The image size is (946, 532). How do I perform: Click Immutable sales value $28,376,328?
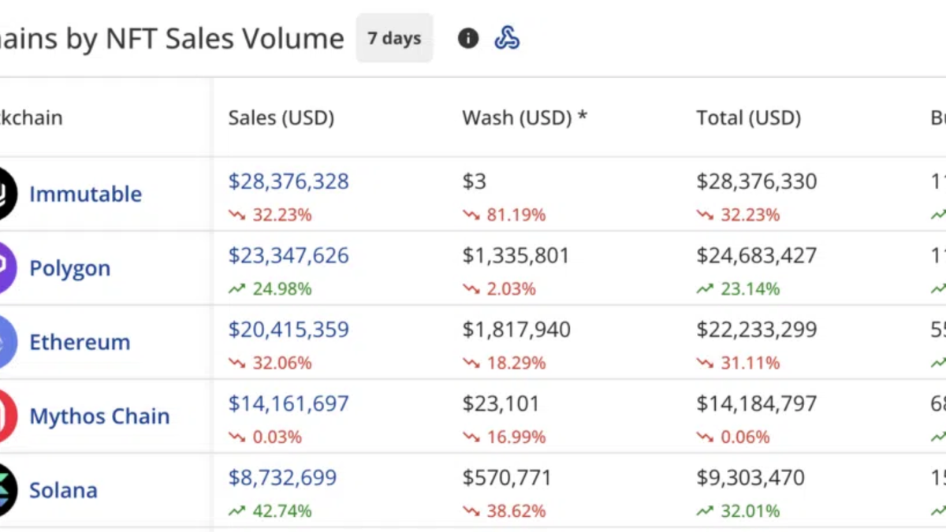pos(289,181)
